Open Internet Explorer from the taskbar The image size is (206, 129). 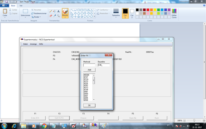pyautogui.click(x=14, y=126)
